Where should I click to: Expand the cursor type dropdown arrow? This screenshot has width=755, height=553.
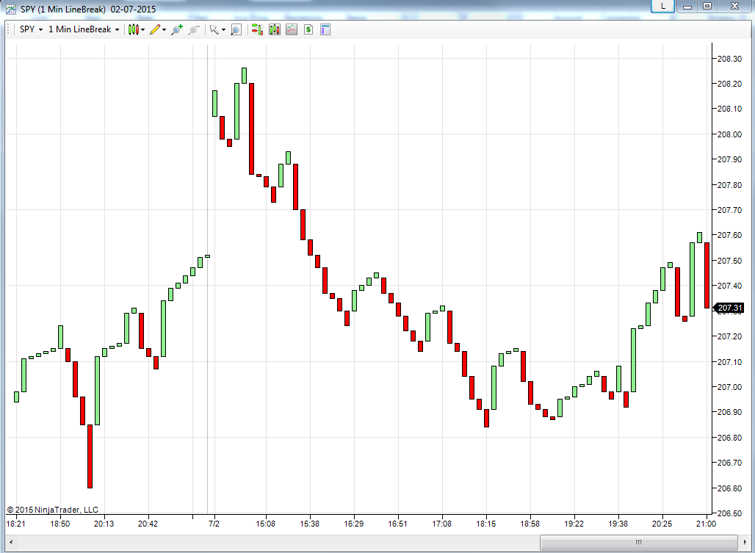(223, 30)
